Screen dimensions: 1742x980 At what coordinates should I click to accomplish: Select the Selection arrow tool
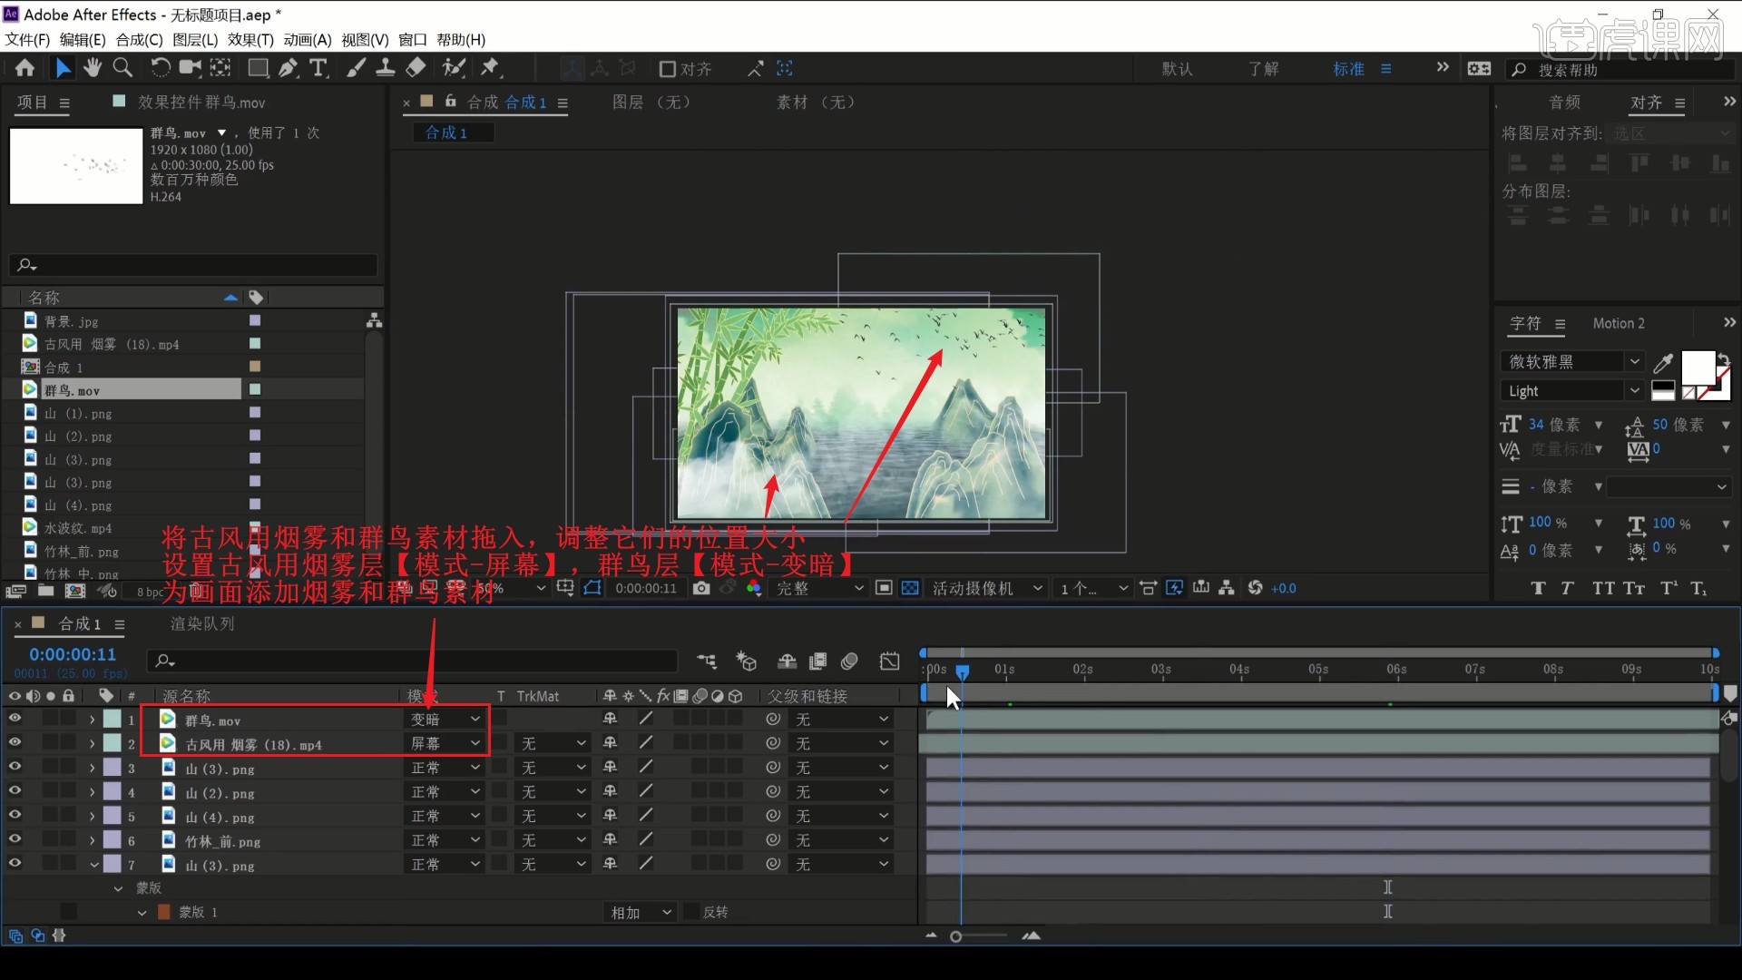coord(63,68)
